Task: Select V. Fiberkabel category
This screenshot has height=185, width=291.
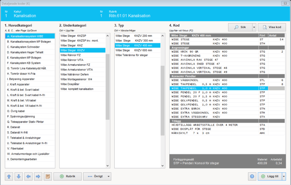Action: [30, 148]
